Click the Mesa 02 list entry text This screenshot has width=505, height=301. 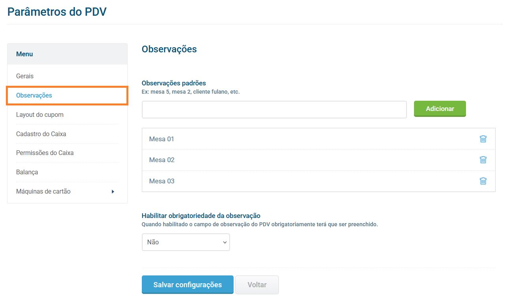162,160
